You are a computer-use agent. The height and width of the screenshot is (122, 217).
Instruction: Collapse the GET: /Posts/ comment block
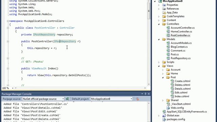8,58
